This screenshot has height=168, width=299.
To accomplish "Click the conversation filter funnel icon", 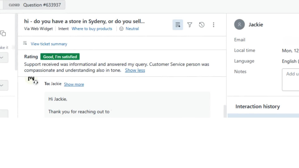I will [x=190, y=25].
